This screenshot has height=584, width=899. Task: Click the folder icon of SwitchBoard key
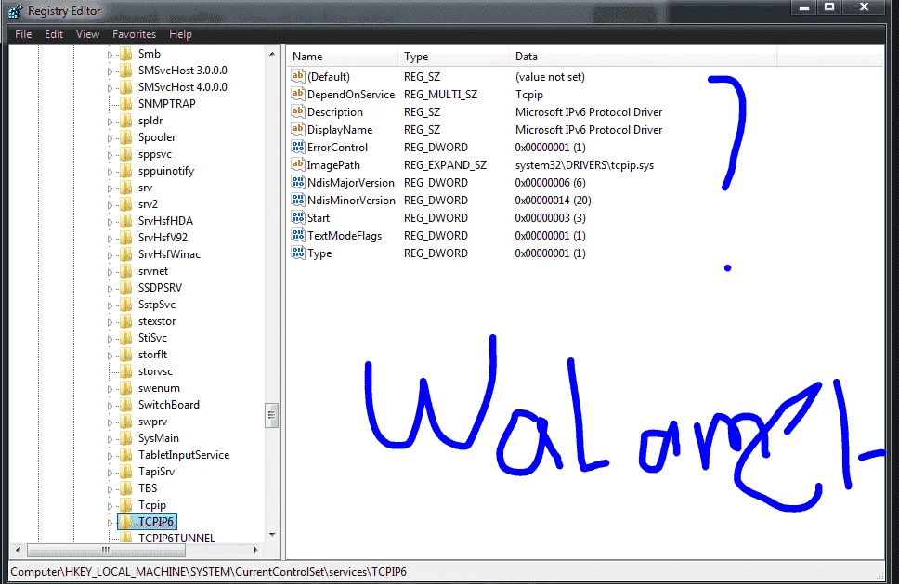pos(125,405)
